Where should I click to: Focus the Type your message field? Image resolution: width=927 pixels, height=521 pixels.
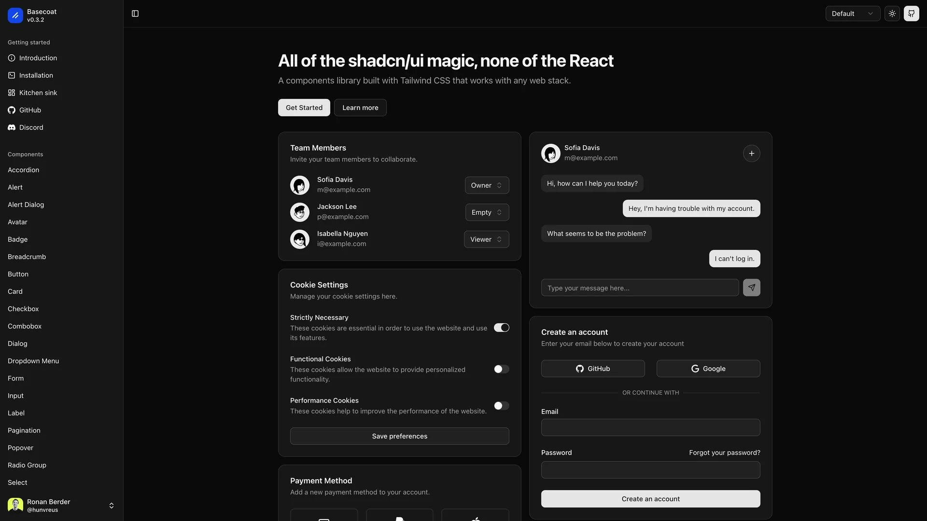tap(640, 288)
